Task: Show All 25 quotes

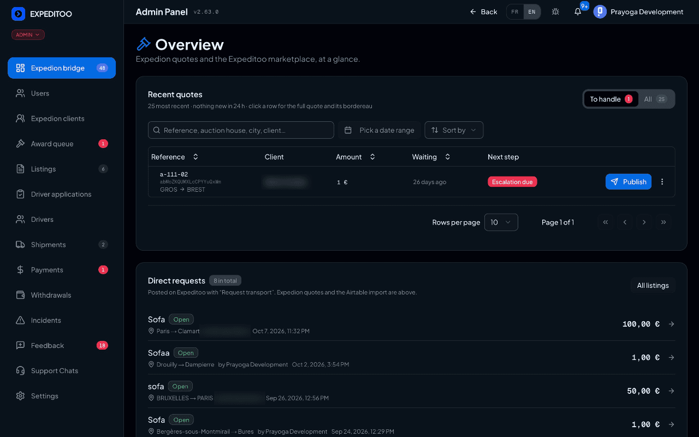Action: coord(655,99)
